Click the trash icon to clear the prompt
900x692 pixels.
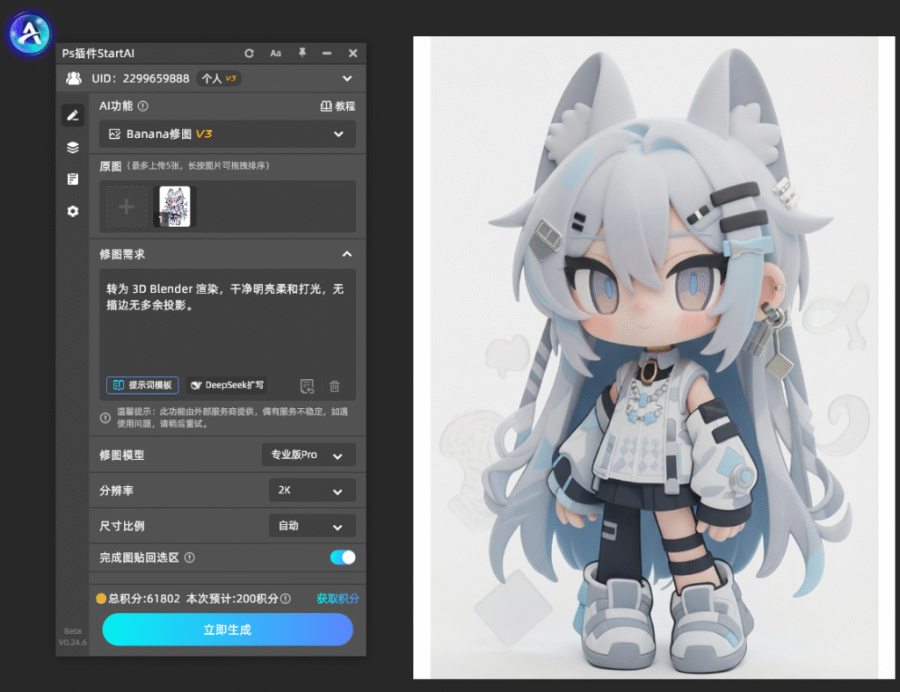[335, 386]
